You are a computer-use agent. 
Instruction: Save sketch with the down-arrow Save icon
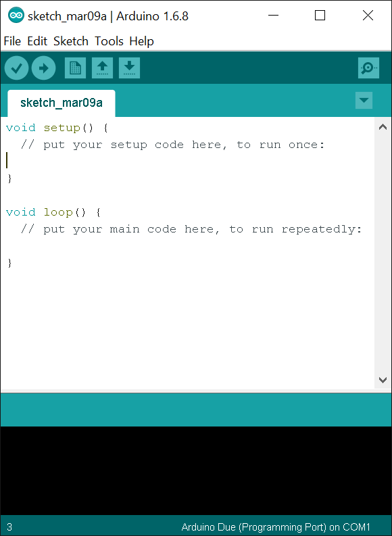[129, 68]
